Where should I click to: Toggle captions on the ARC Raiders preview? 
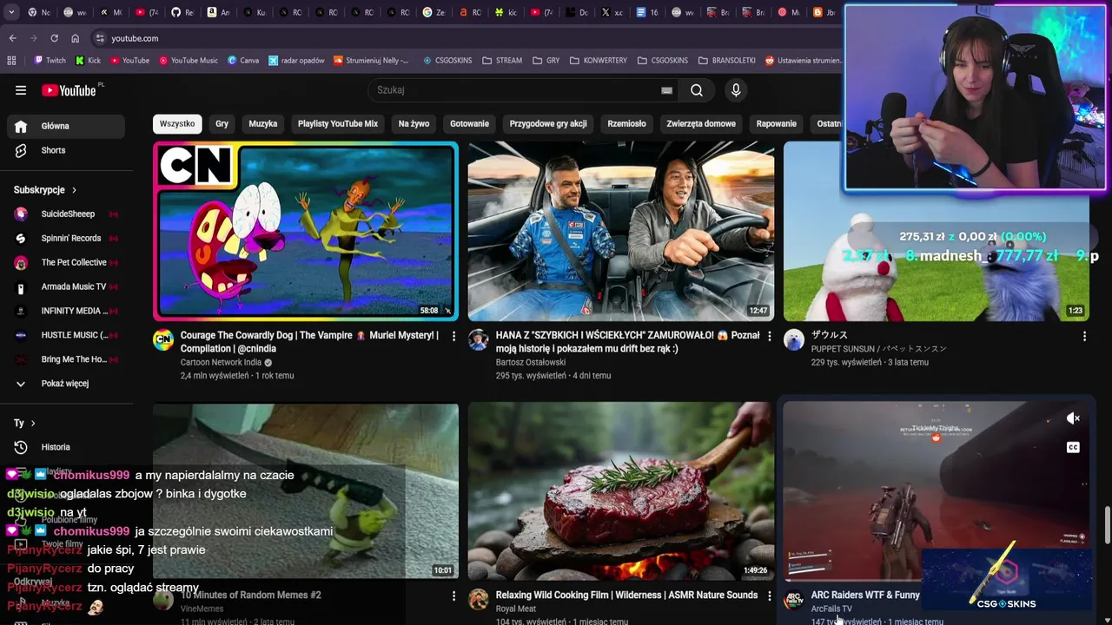point(1073,448)
